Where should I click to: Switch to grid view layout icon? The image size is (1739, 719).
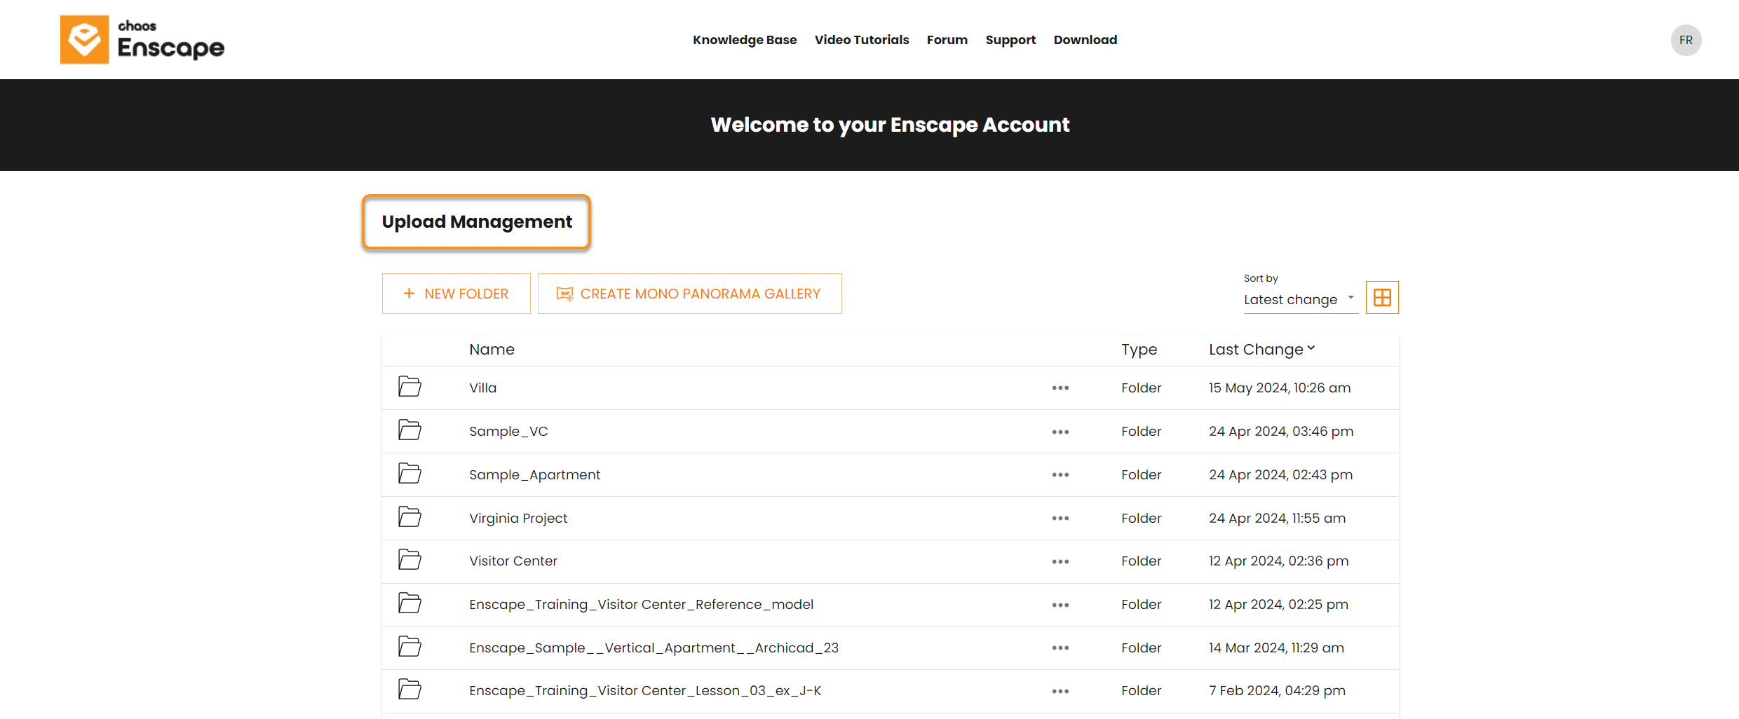coord(1382,298)
